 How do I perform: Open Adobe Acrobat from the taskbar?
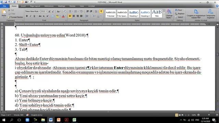pyautogui.click(x=66, y=120)
